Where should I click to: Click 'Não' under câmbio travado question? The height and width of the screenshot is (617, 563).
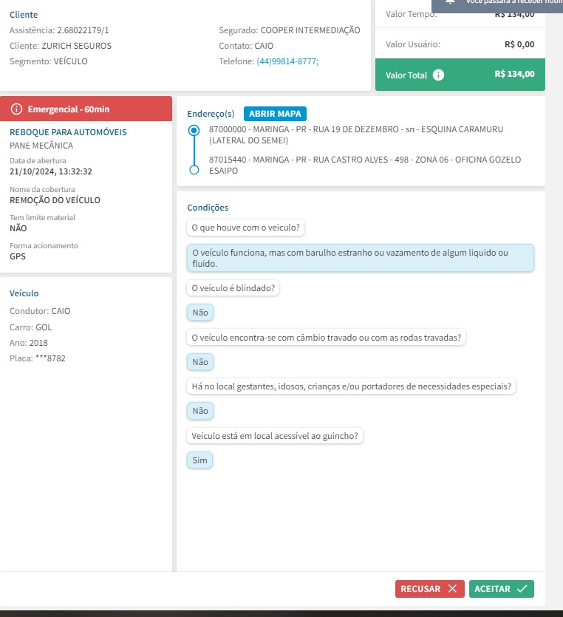click(199, 362)
